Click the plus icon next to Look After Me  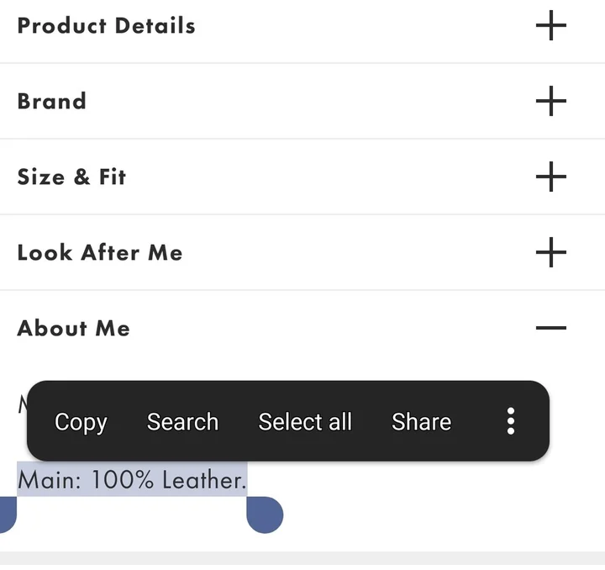[550, 252]
